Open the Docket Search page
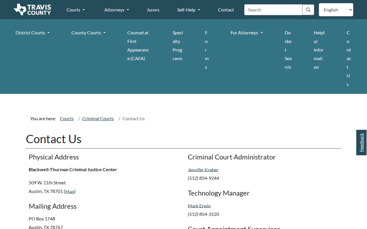The height and width of the screenshot is (229, 367). 288,50
